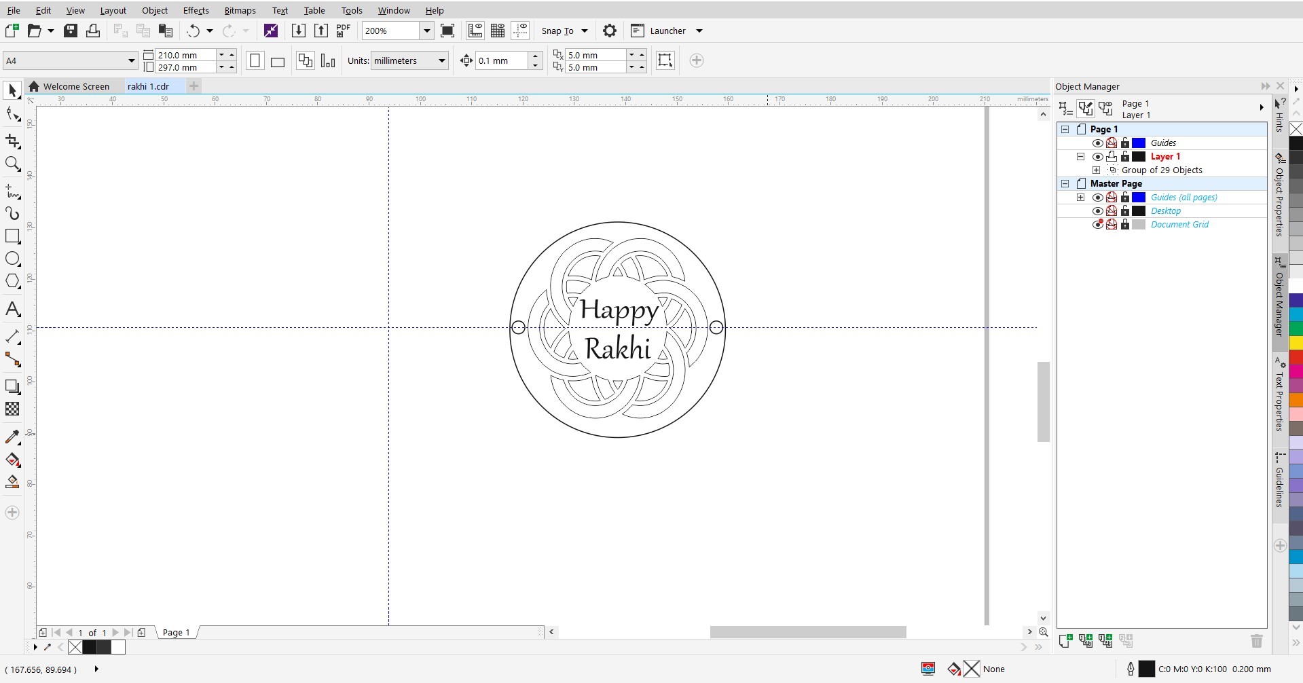This screenshot has height=683, width=1303.
Task: Toggle visibility of Document Grid layer
Action: (x=1097, y=224)
